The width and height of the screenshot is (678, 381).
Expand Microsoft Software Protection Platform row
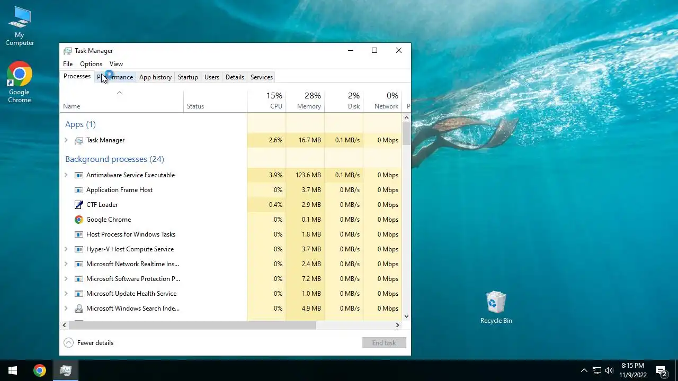[x=66, y=279]
